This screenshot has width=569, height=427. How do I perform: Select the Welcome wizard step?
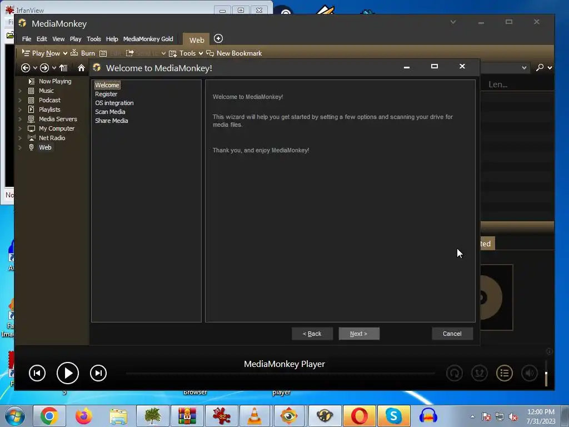click(107, 85)
